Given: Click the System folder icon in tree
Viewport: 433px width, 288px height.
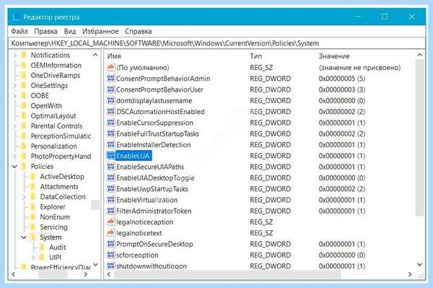Looking at the screenshot, I should tap(33, 237).
